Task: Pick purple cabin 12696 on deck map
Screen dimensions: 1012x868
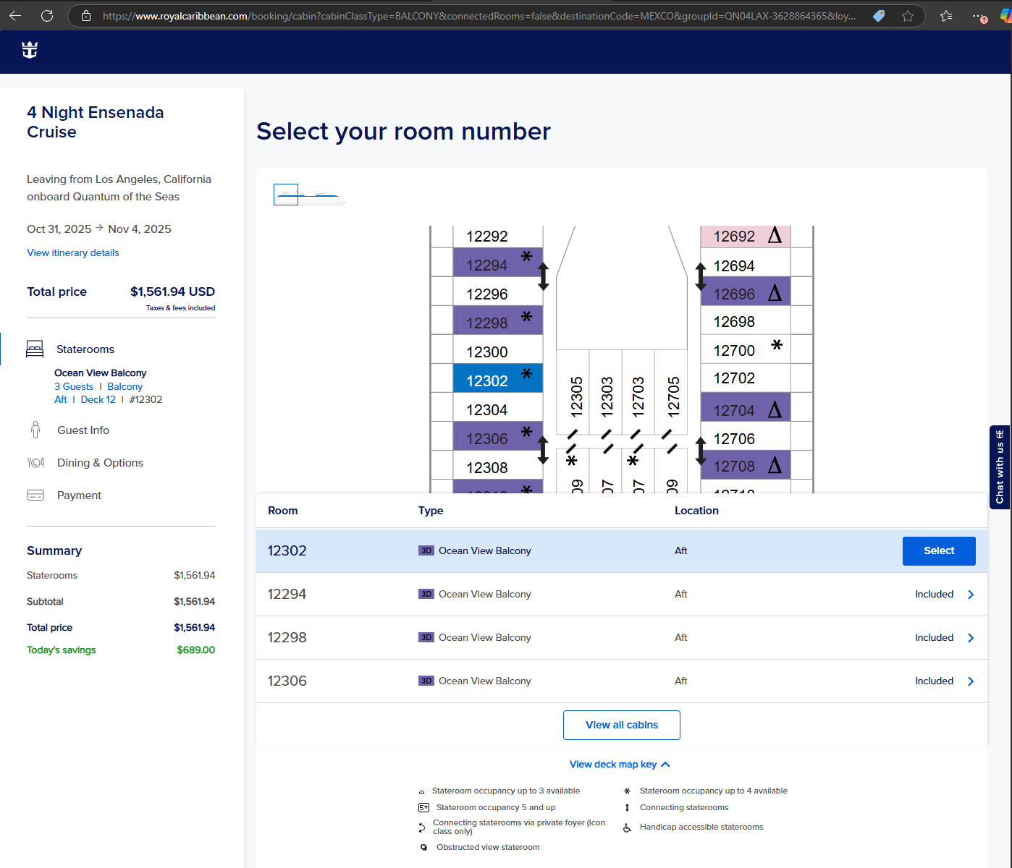Action: coord(746,293)
